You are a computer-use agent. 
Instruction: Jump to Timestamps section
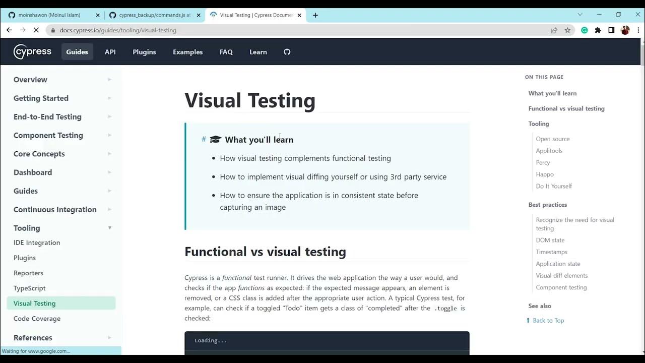551,252
